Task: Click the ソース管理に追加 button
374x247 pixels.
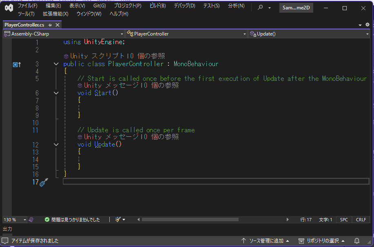Action: point(266,241)
